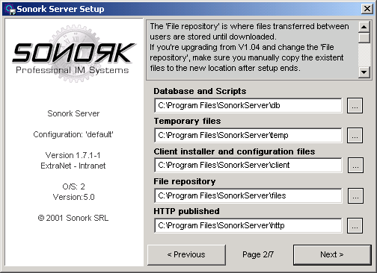Click the Database and Scripts path field

coord(248,106)
